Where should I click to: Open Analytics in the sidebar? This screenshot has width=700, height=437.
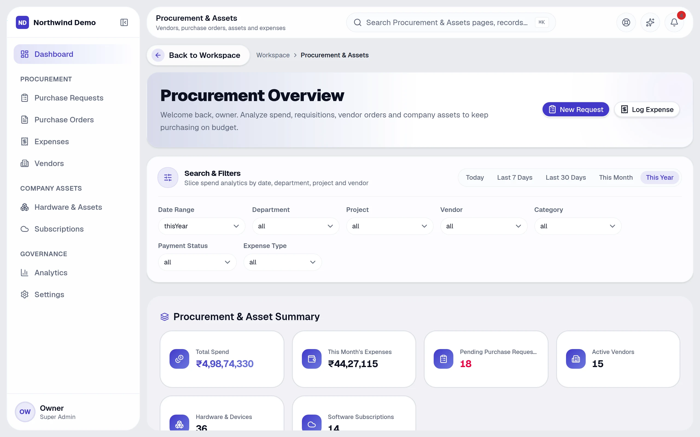pyautogui.click(x=73, y=273)
